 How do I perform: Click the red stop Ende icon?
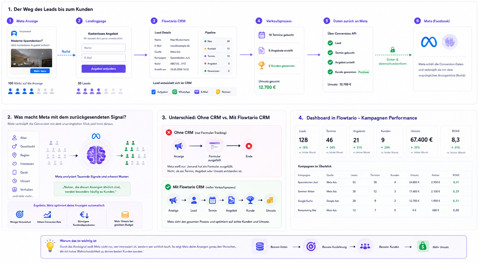(249, 146)
